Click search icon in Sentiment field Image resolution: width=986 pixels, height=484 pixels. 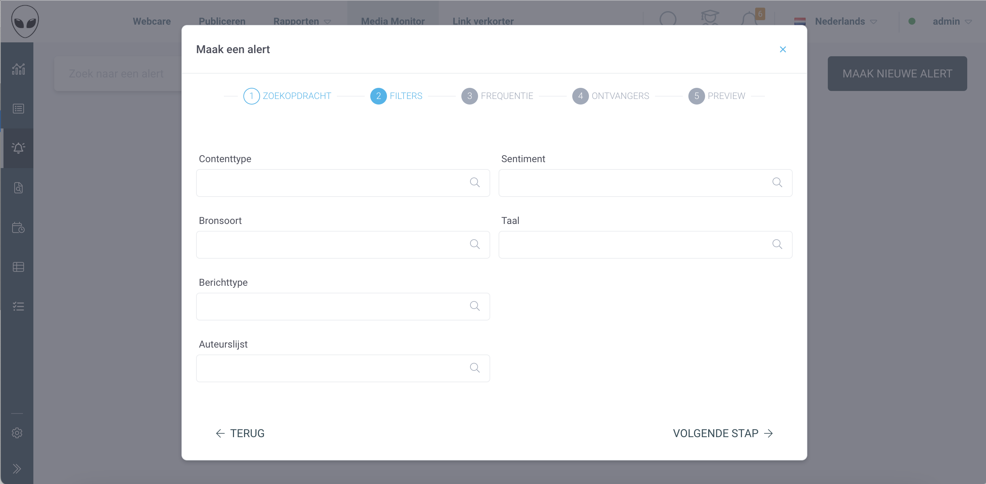pyautogui.click(x=777, y=182)
